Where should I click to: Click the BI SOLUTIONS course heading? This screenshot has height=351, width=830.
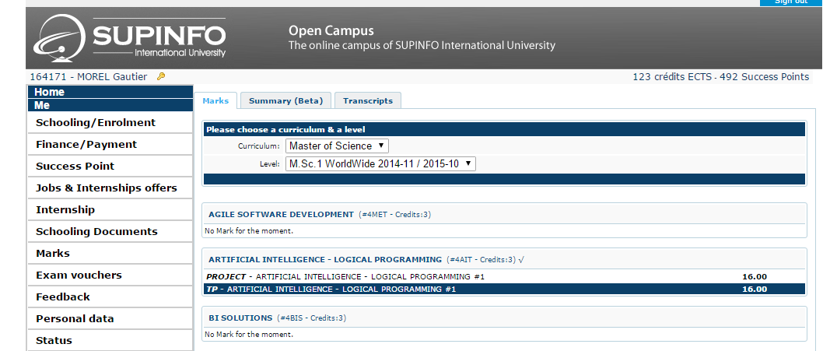click(240, 318)
